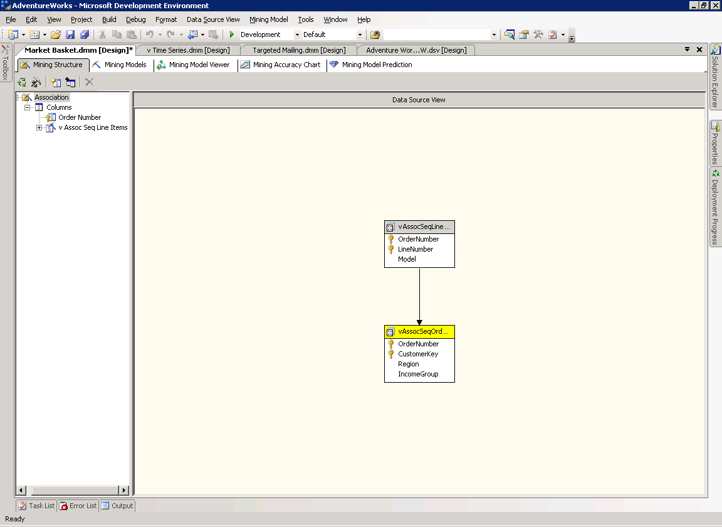Image resolution: width=722 pixels, height=527 pixels.
Task: Show the Output pane
Action: point(117,506)
